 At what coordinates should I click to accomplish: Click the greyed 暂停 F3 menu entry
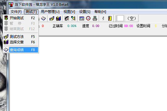pyautogui.click(x=21, y=23)
